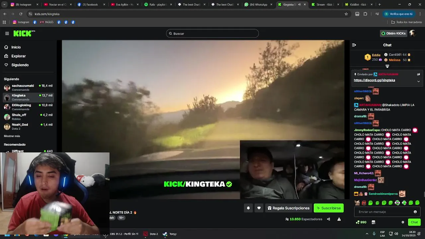Open the bookmarks apps grid icon

(x=4, y=22)
